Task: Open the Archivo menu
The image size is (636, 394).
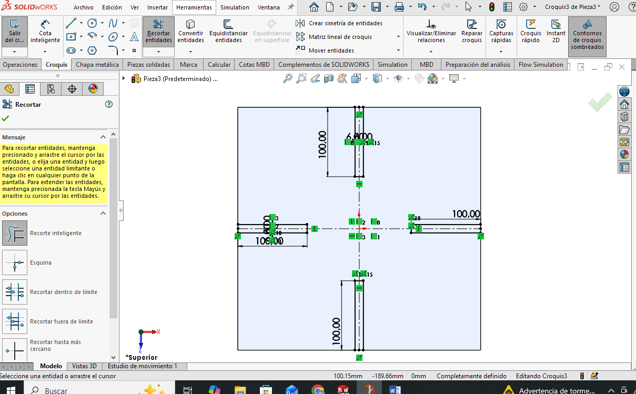Action: pyautogui.click(x=84, y=7)
